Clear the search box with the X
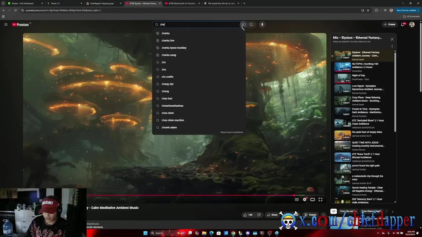Image resolution: width=422 pixels, height=237 pixels. pyautogui.click(x=243, y=24)
